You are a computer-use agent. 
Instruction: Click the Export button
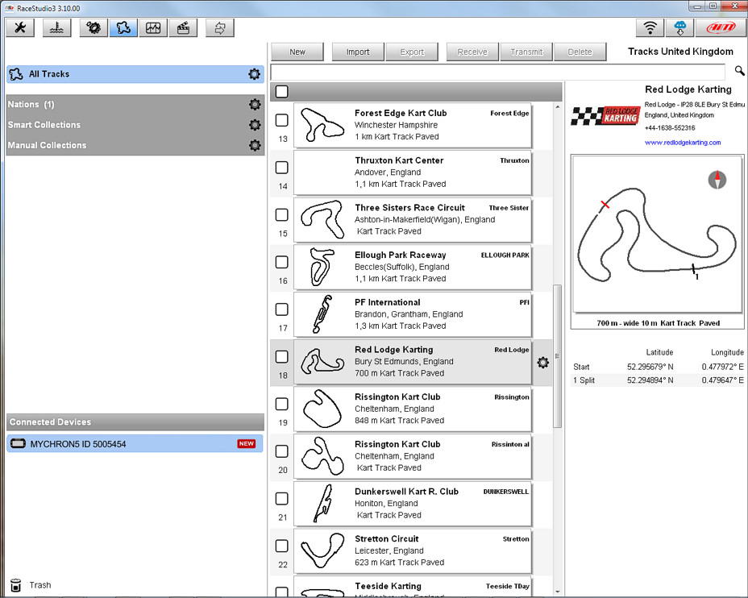click(x=412, y=52)
